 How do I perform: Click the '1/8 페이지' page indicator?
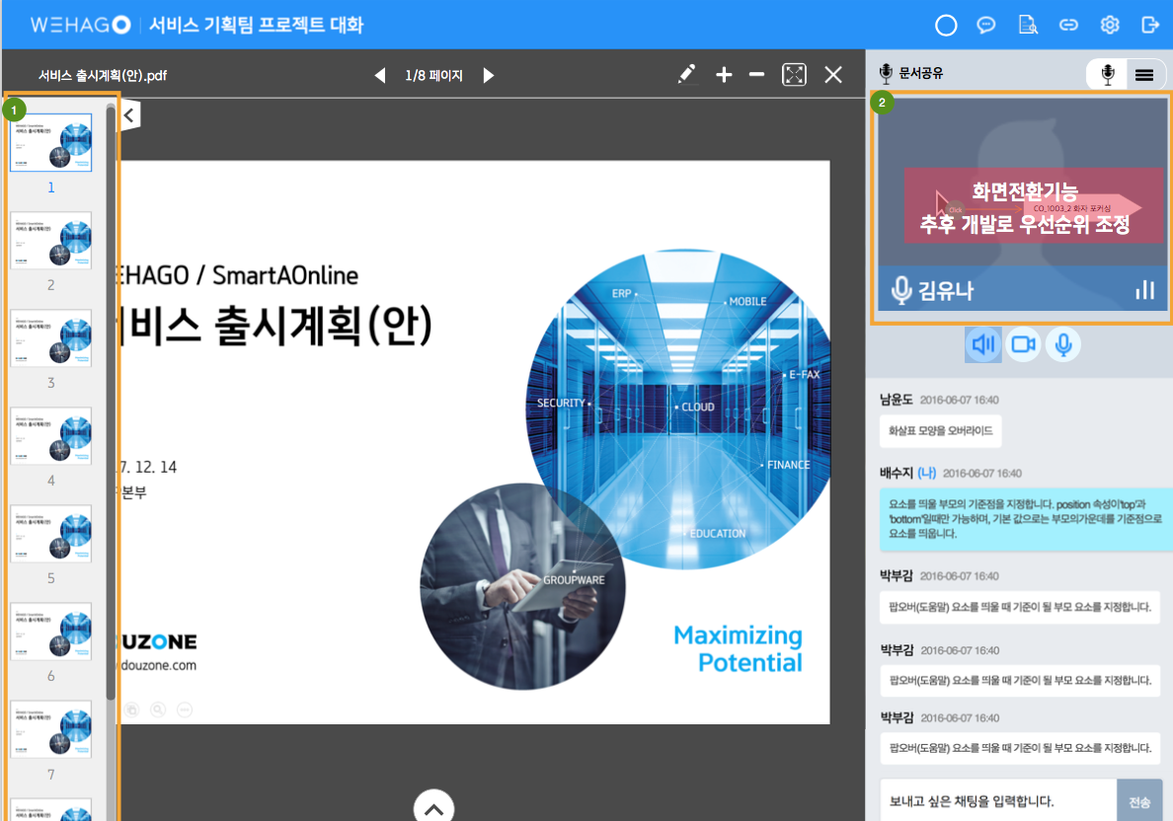point(433,76)
